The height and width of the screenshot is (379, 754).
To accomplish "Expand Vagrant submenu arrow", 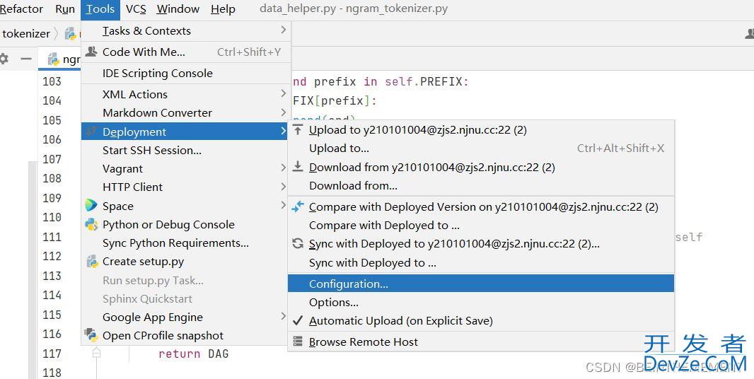I will pos(283,168).
